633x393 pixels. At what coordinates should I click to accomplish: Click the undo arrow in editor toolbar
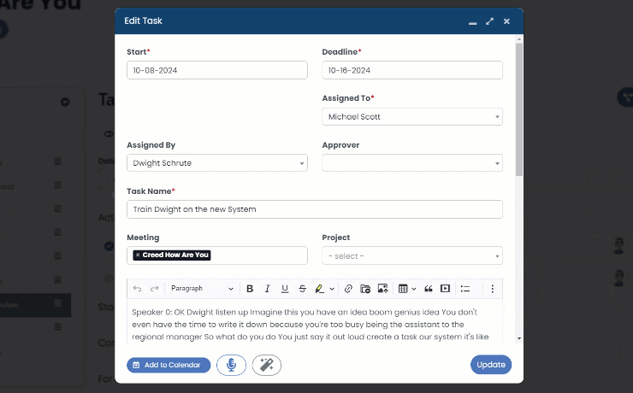137,289
